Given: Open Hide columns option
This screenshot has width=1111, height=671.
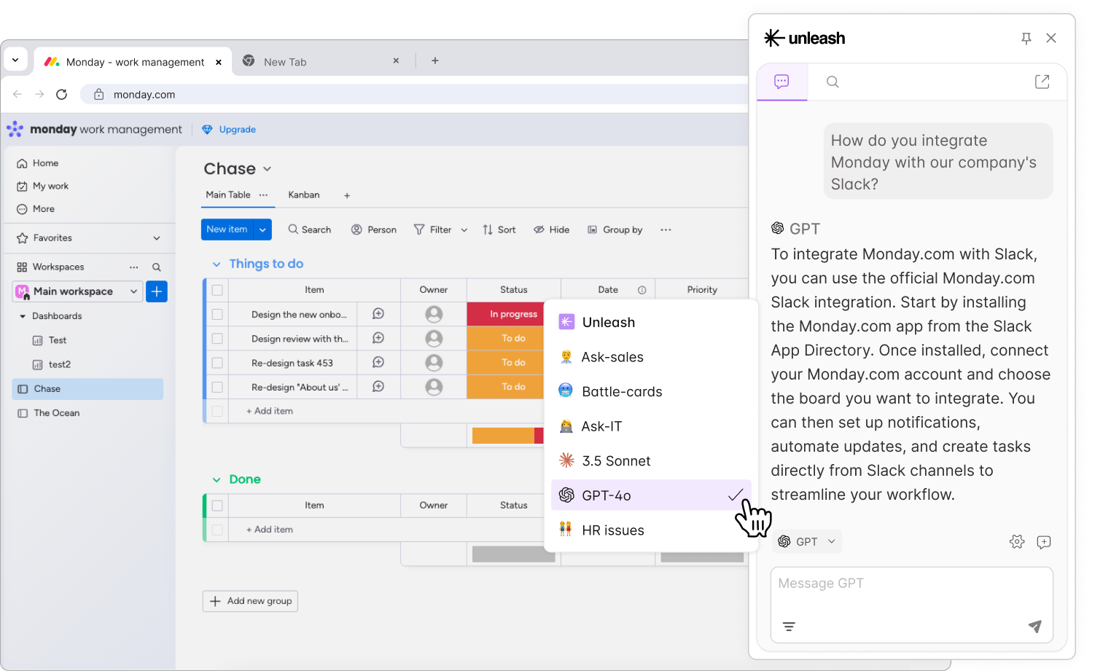Looking at the screenshot, I should (552, 229).
